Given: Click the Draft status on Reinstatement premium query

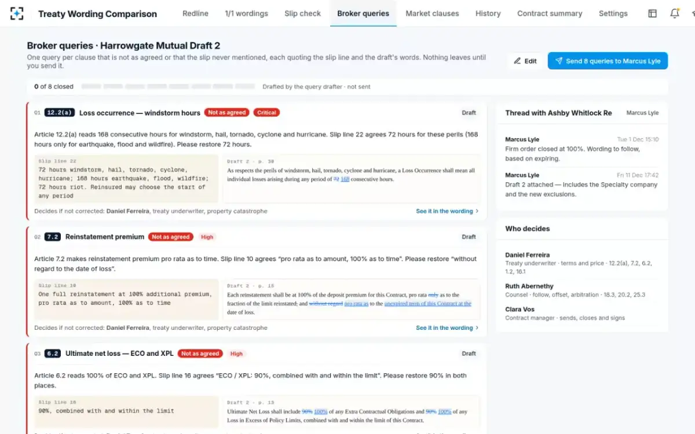Looking at the screenshot, I should pyautogui.click(x=469, y=237).
